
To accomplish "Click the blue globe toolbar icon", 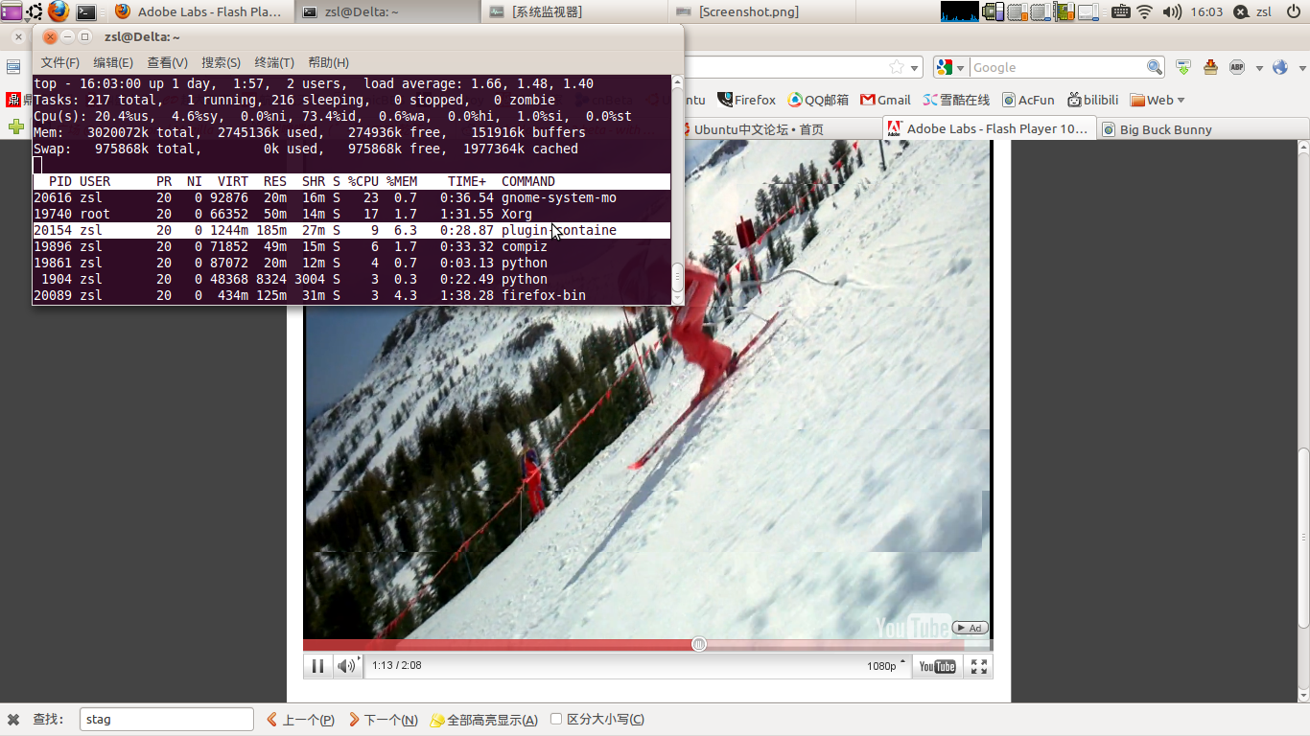I will [1279, 67].
